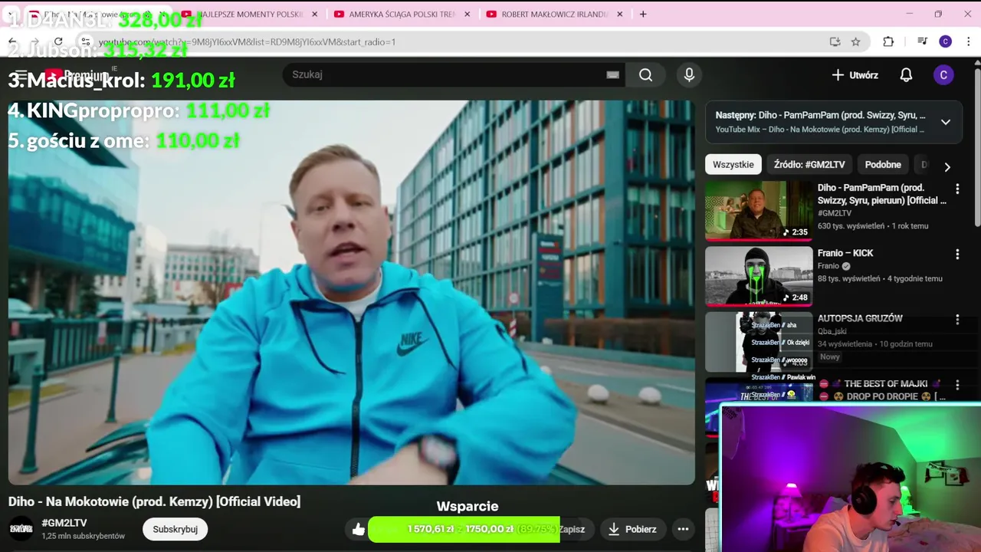Open Diho - PamPamPam video thumbnail

pyautogui.click(x=759, y=210)
